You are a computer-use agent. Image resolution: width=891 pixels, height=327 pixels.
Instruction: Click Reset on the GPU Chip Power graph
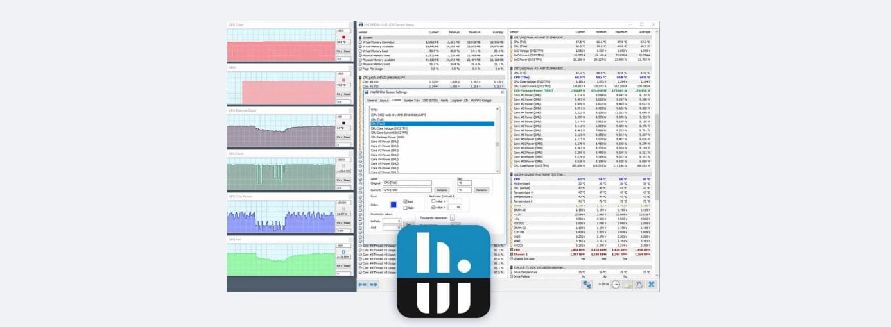(x=347, y=223)
